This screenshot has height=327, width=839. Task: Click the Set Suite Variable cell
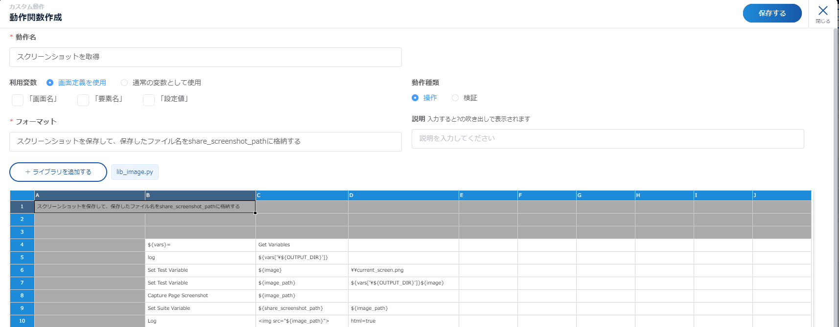click(200, 308)
